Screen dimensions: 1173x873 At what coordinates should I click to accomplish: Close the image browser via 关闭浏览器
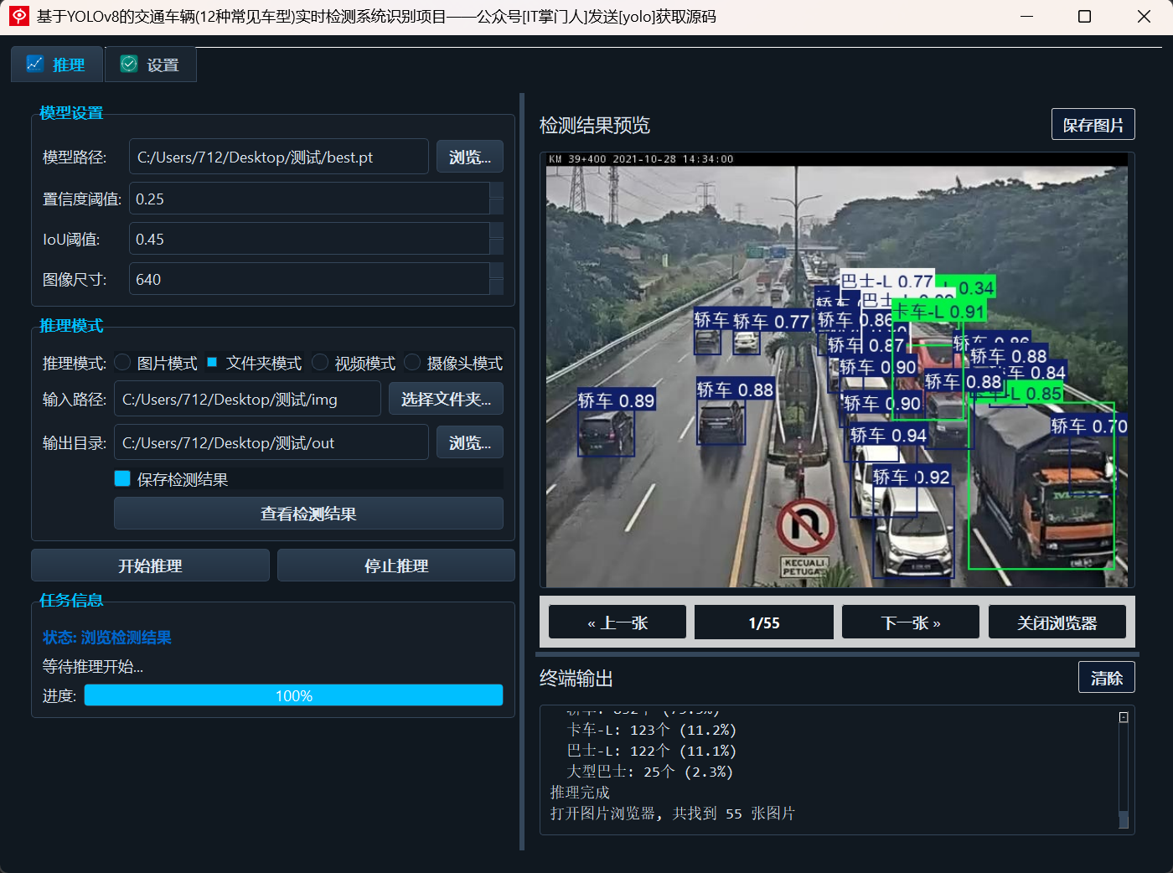coord(1057,622)
